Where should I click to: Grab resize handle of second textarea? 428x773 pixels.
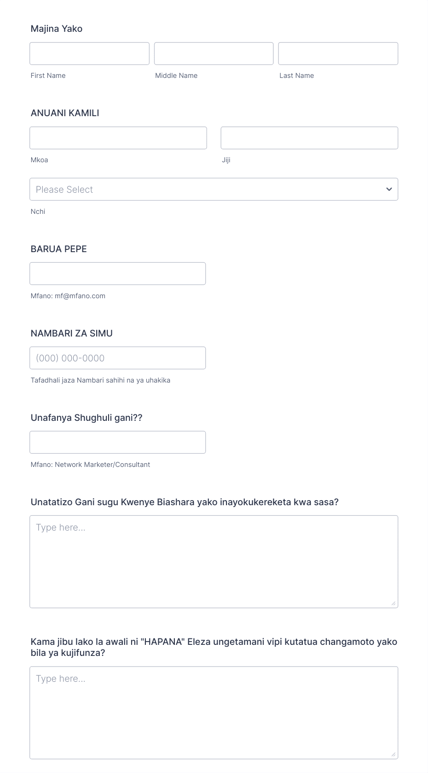pos(393,754)
